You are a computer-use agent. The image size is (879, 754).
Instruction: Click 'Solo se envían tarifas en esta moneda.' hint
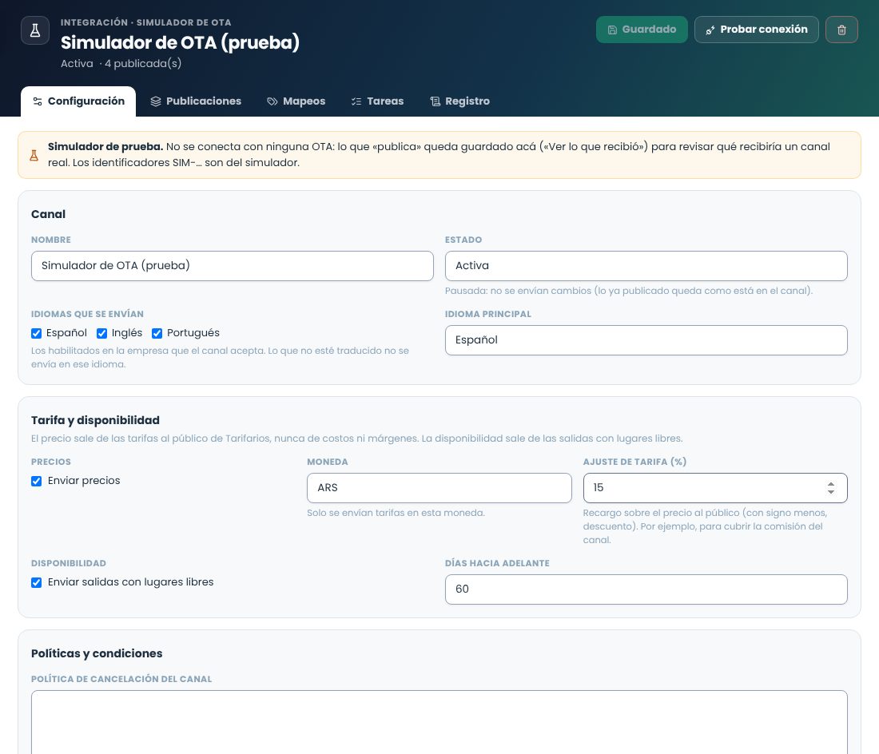point(396,513)
